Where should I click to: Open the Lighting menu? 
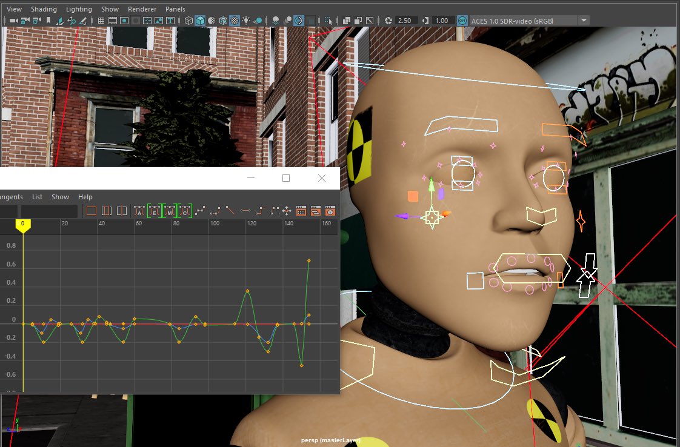tap(79, 9)
